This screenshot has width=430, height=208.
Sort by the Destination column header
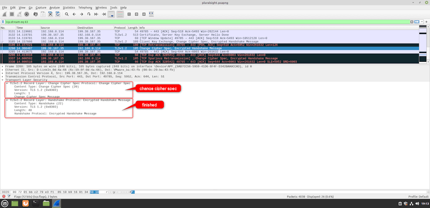[95, 28]
